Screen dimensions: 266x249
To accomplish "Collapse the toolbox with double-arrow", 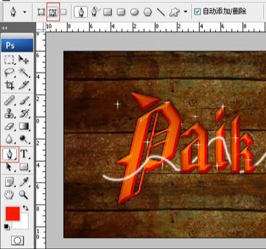I will (x=5, y=28).
